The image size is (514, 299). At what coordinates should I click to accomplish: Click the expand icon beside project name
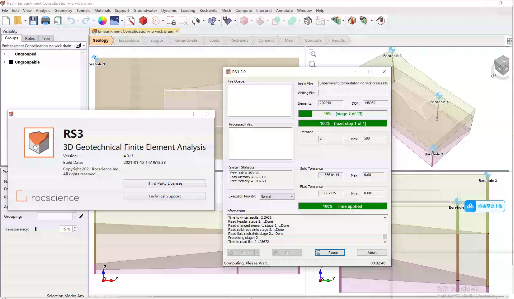point(78,45)
